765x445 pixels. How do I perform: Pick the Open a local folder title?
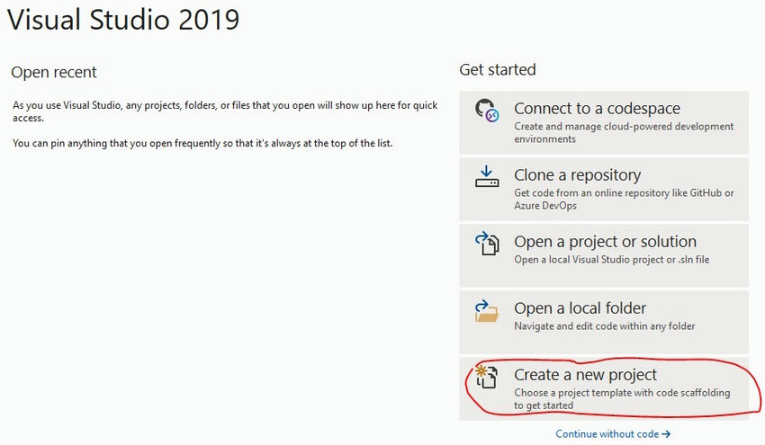(x=580, y=308)
